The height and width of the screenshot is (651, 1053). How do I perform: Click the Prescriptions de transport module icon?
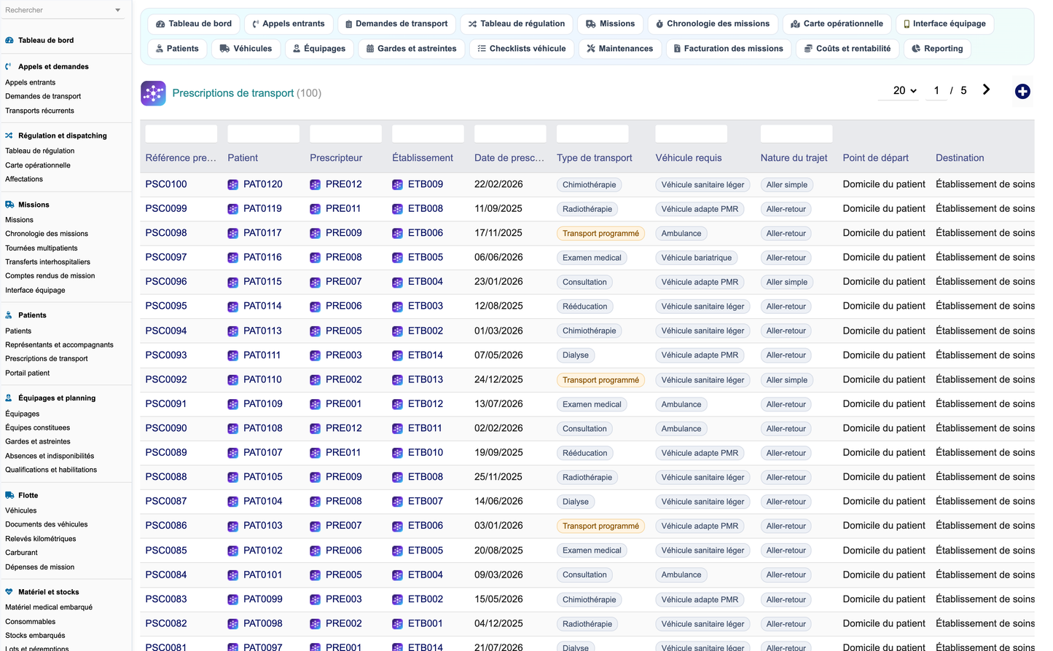click(x=153, y=93)
